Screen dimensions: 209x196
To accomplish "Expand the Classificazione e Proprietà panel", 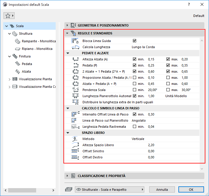I will pyautogui.click(x=67, y=176).
